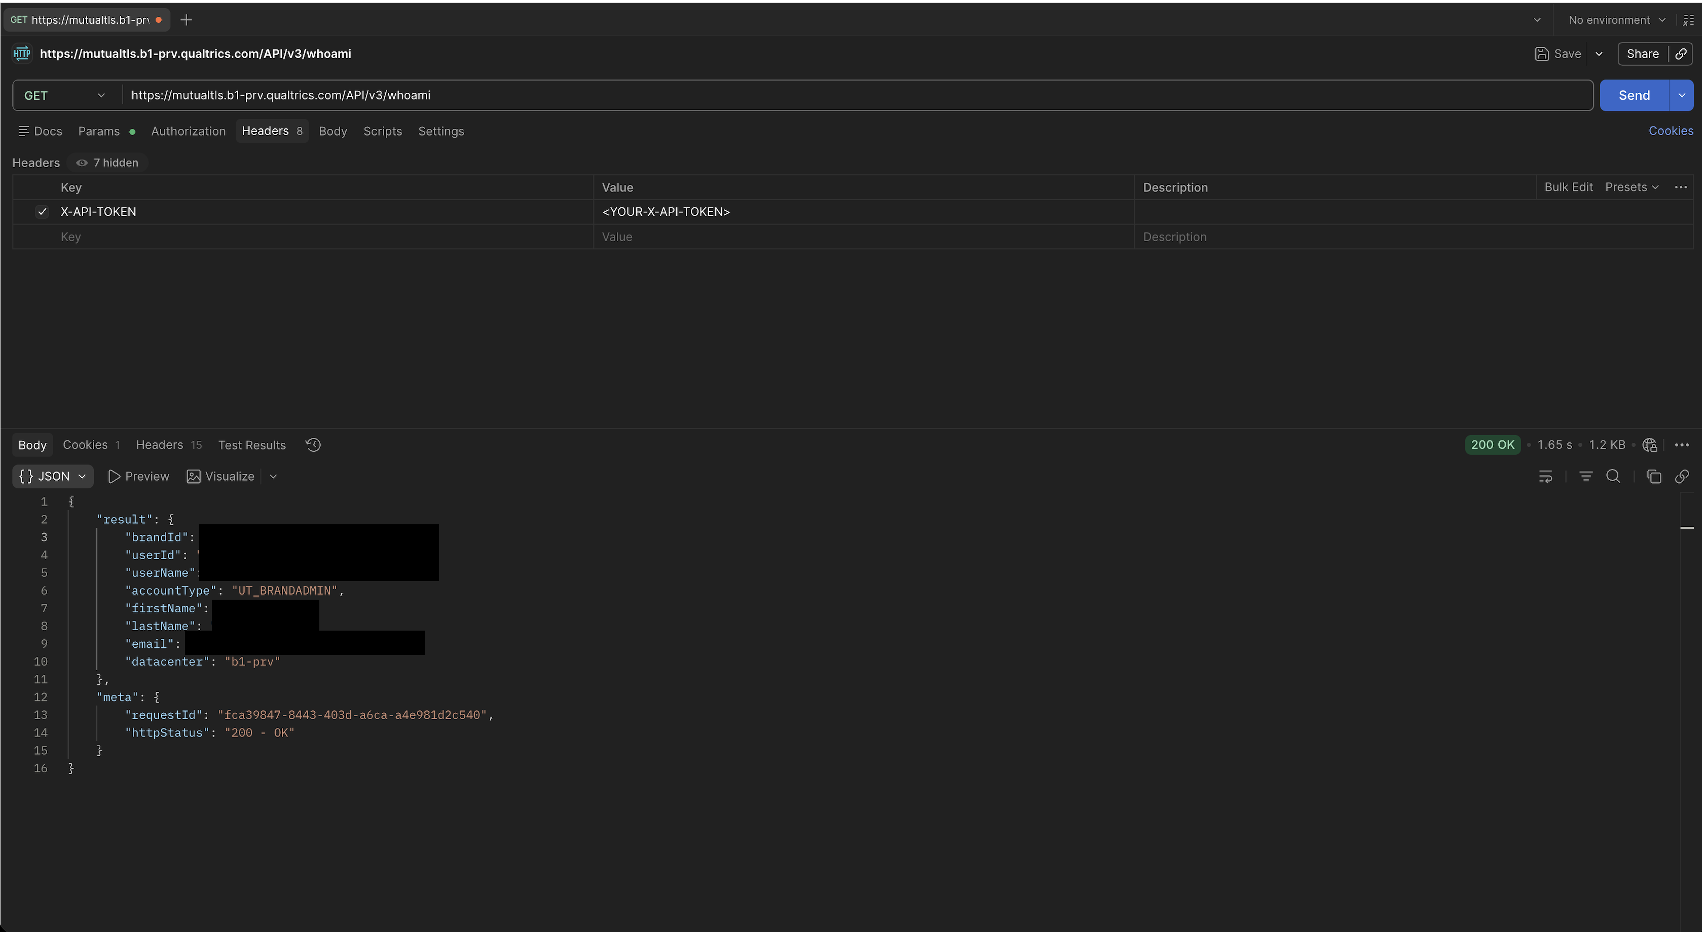Open the Cookies link
The height and width of the screenshot is (932, 1702).
coord(1670,131)
